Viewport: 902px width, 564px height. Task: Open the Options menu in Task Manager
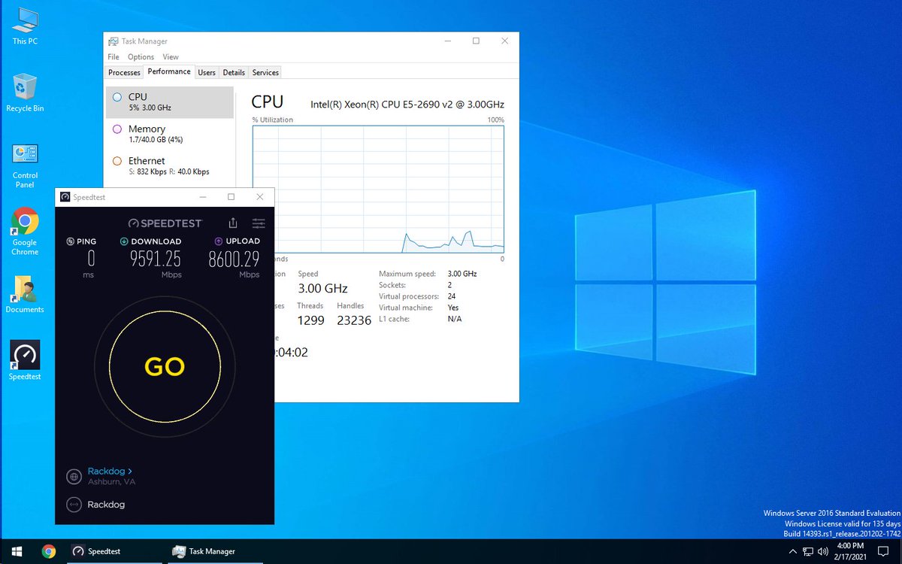pyautogui.click(x=141, y=57)
